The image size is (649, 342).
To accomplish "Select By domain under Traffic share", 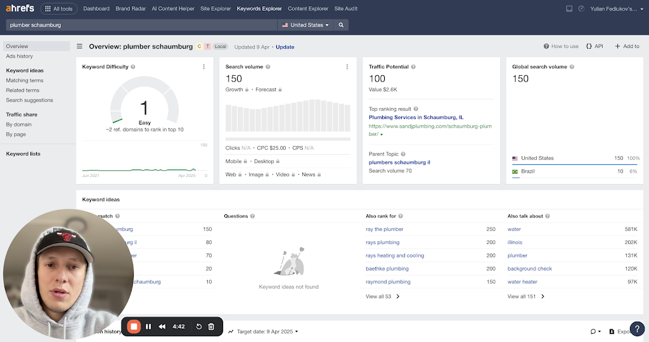I will click(x=18, y=125).
